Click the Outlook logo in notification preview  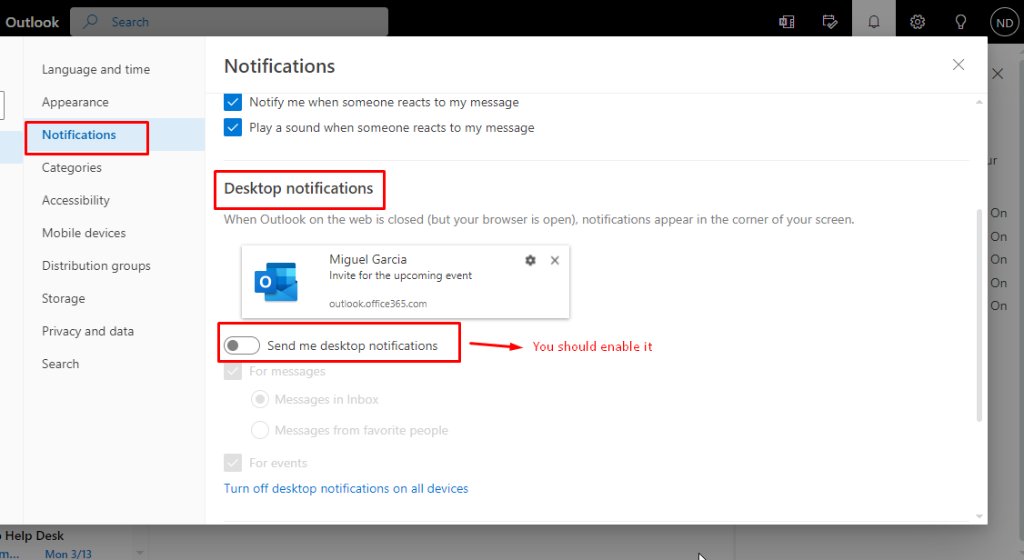click(276, 282)
